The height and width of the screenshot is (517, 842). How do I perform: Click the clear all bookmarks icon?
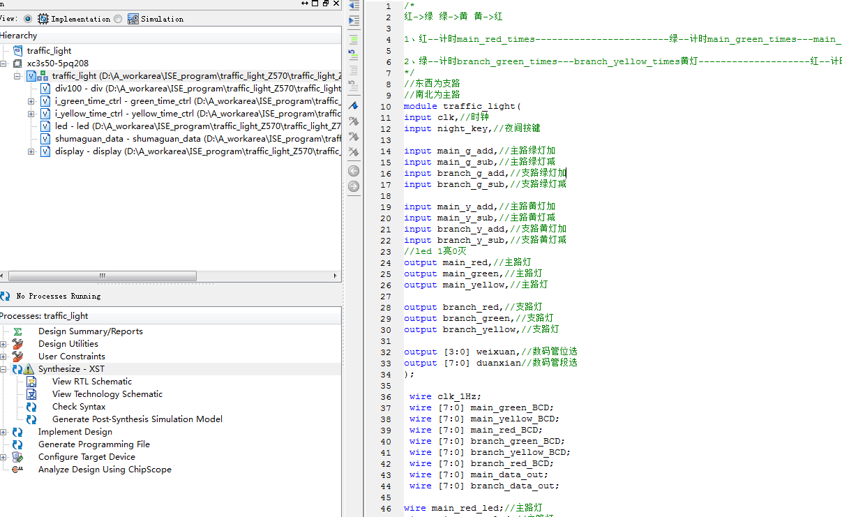(x=354, y=151)
